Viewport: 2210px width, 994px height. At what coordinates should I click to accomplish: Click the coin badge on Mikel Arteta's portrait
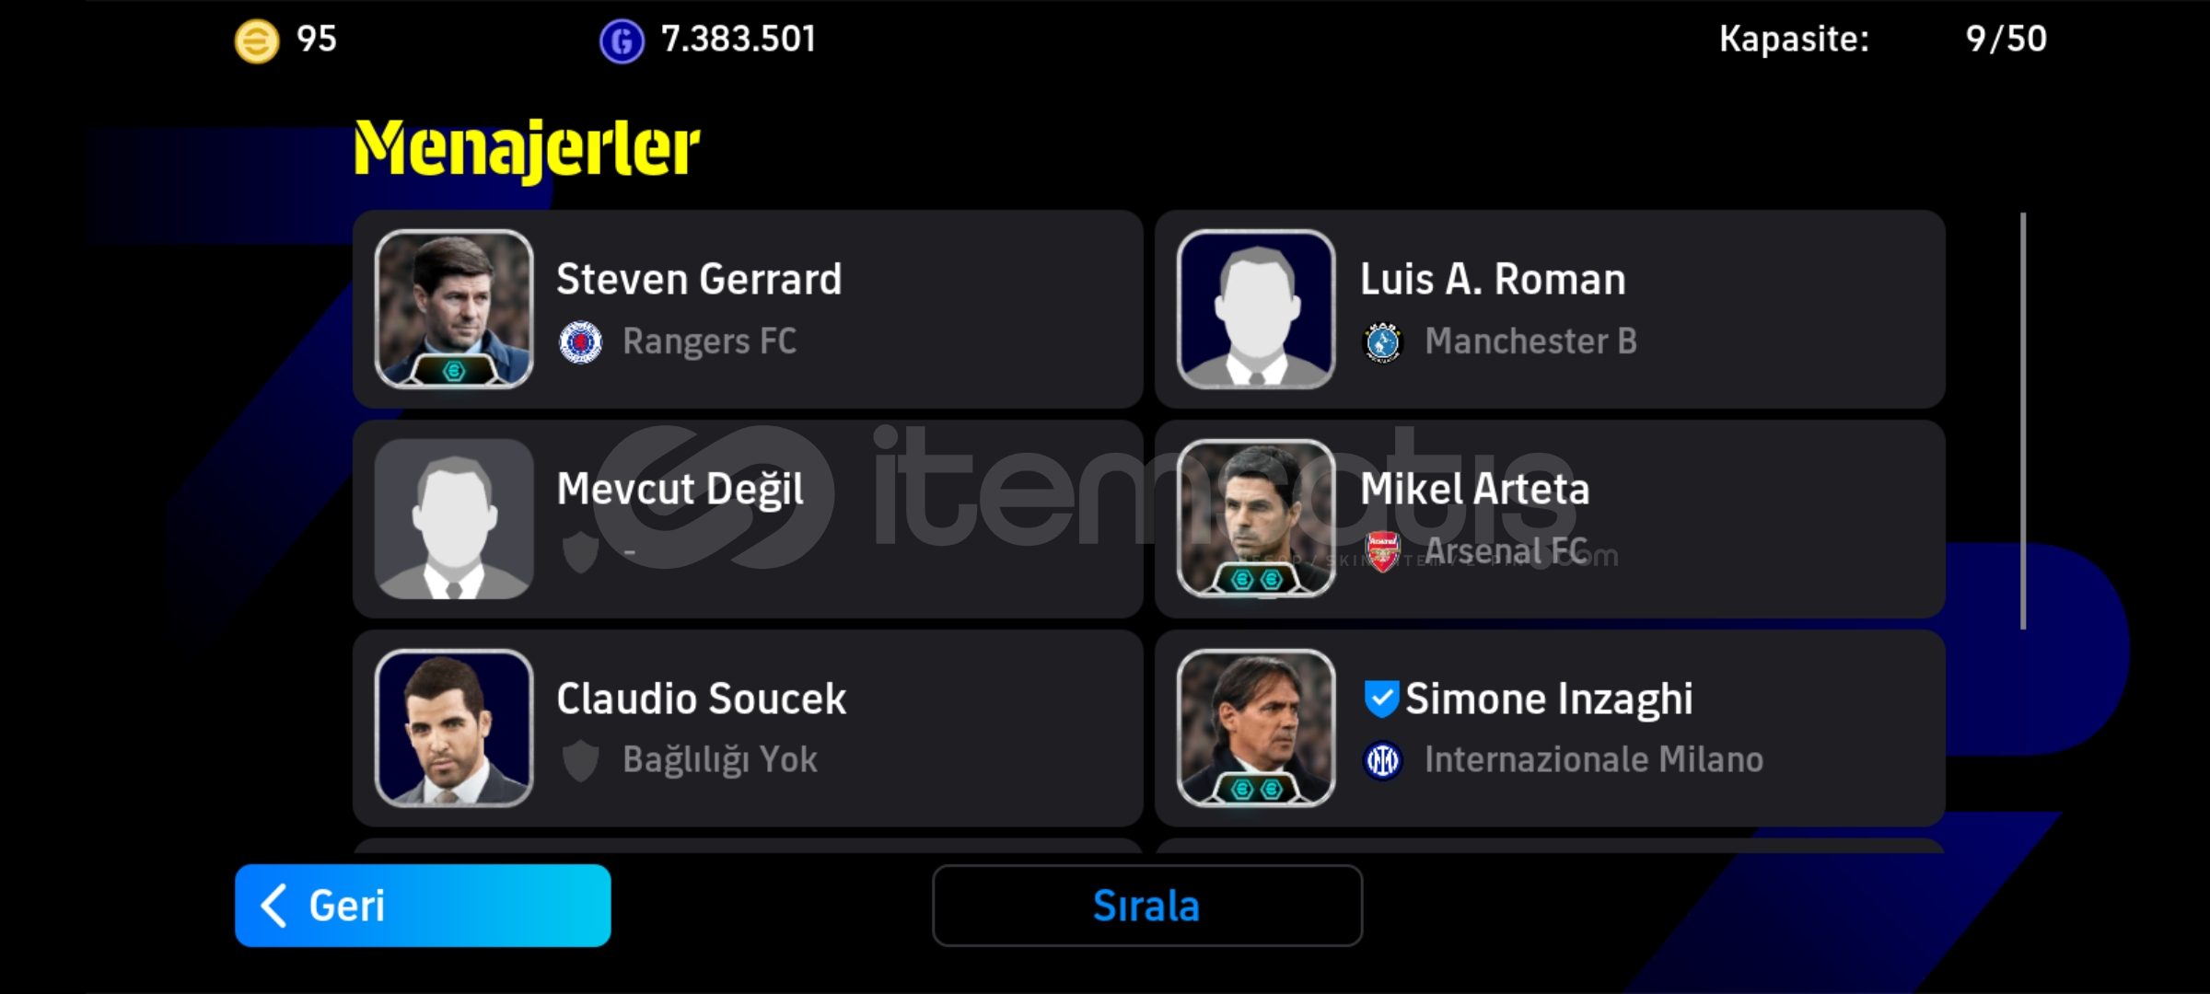coord(1256,579)
